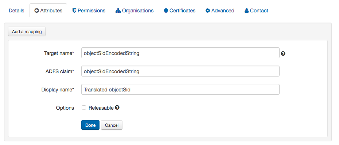Switch to the Details tab

(x=17, y=11)
